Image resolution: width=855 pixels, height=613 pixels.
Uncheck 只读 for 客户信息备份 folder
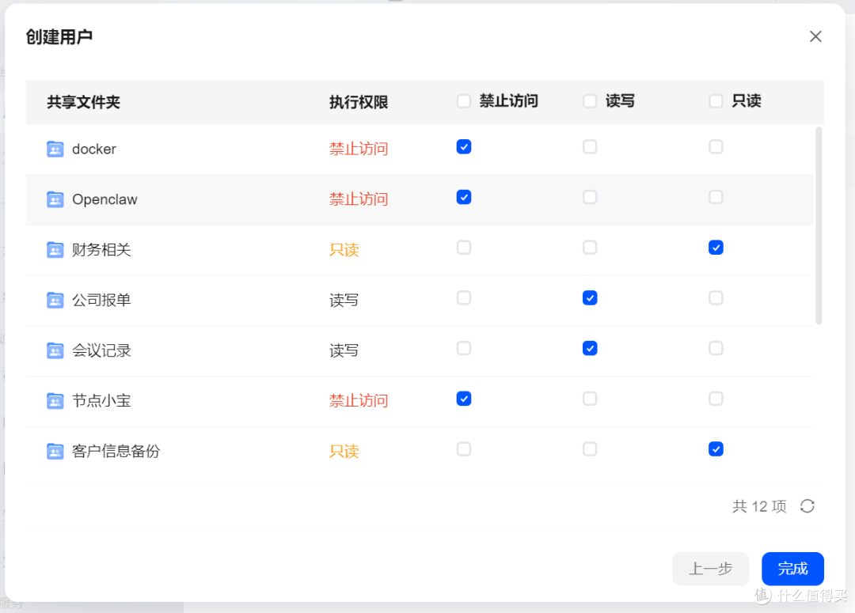click(716, 449)
